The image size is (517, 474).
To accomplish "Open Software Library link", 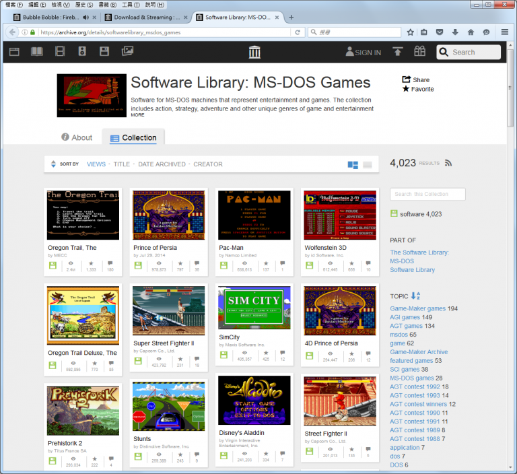I will click(x=412, y=270).
